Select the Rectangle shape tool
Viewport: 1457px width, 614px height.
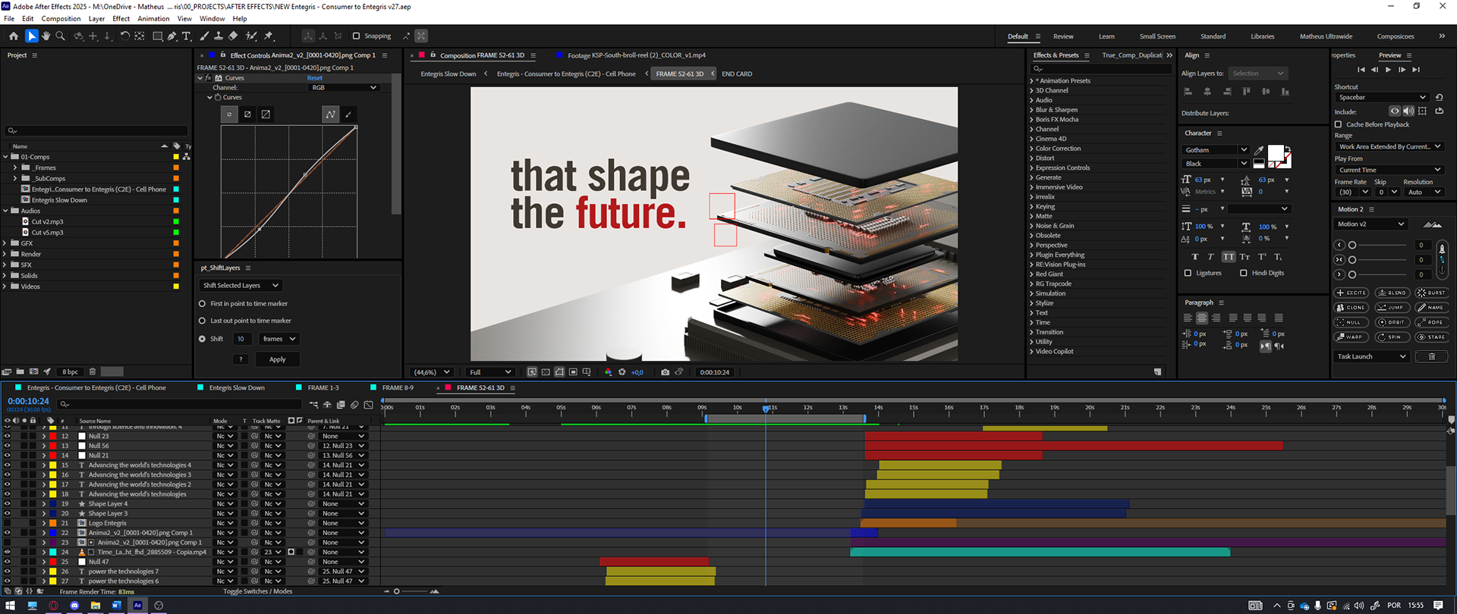[x=157, y=36]
